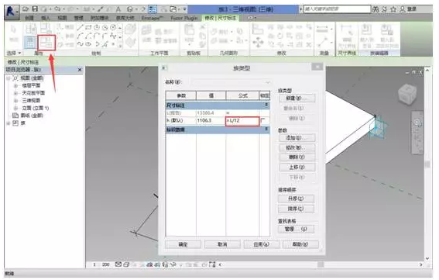Click the 1106.3 value cell
This screenshot has width=439, height=280.
211,120
